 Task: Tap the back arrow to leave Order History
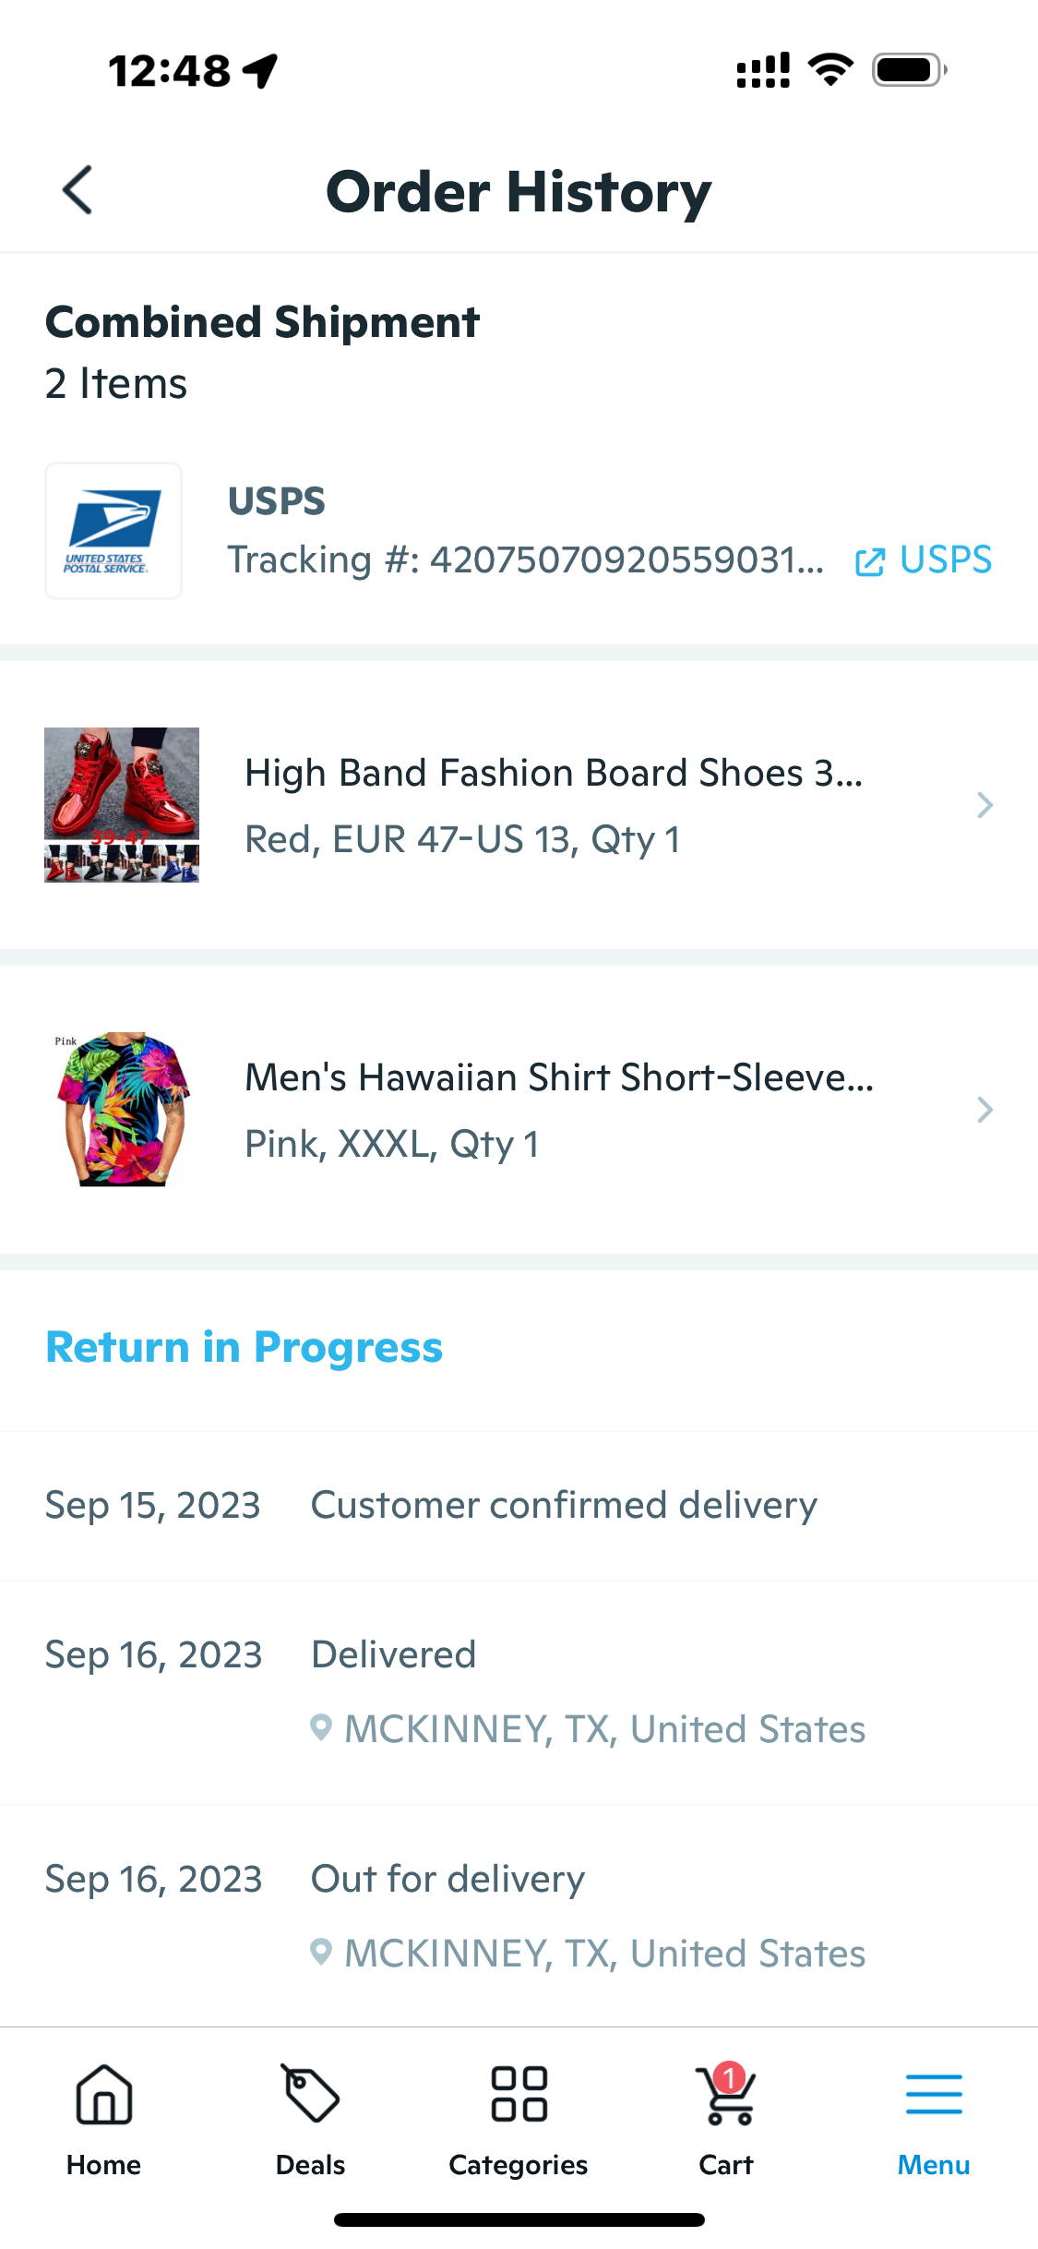[76, 190]
